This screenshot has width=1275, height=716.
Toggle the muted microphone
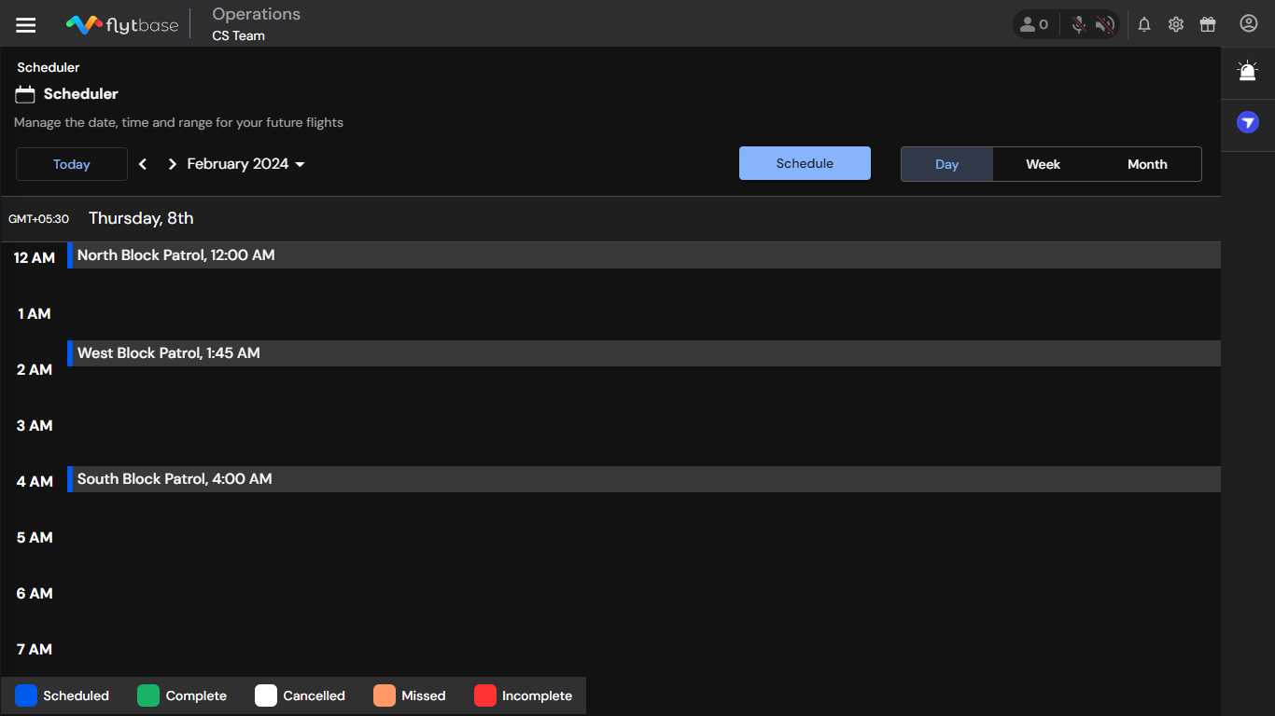tap(1079, 25)
